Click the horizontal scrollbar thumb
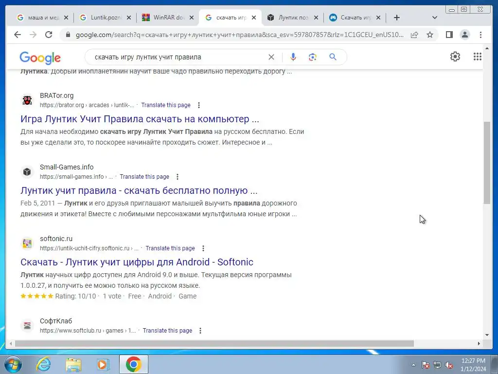 click(214, 343)
